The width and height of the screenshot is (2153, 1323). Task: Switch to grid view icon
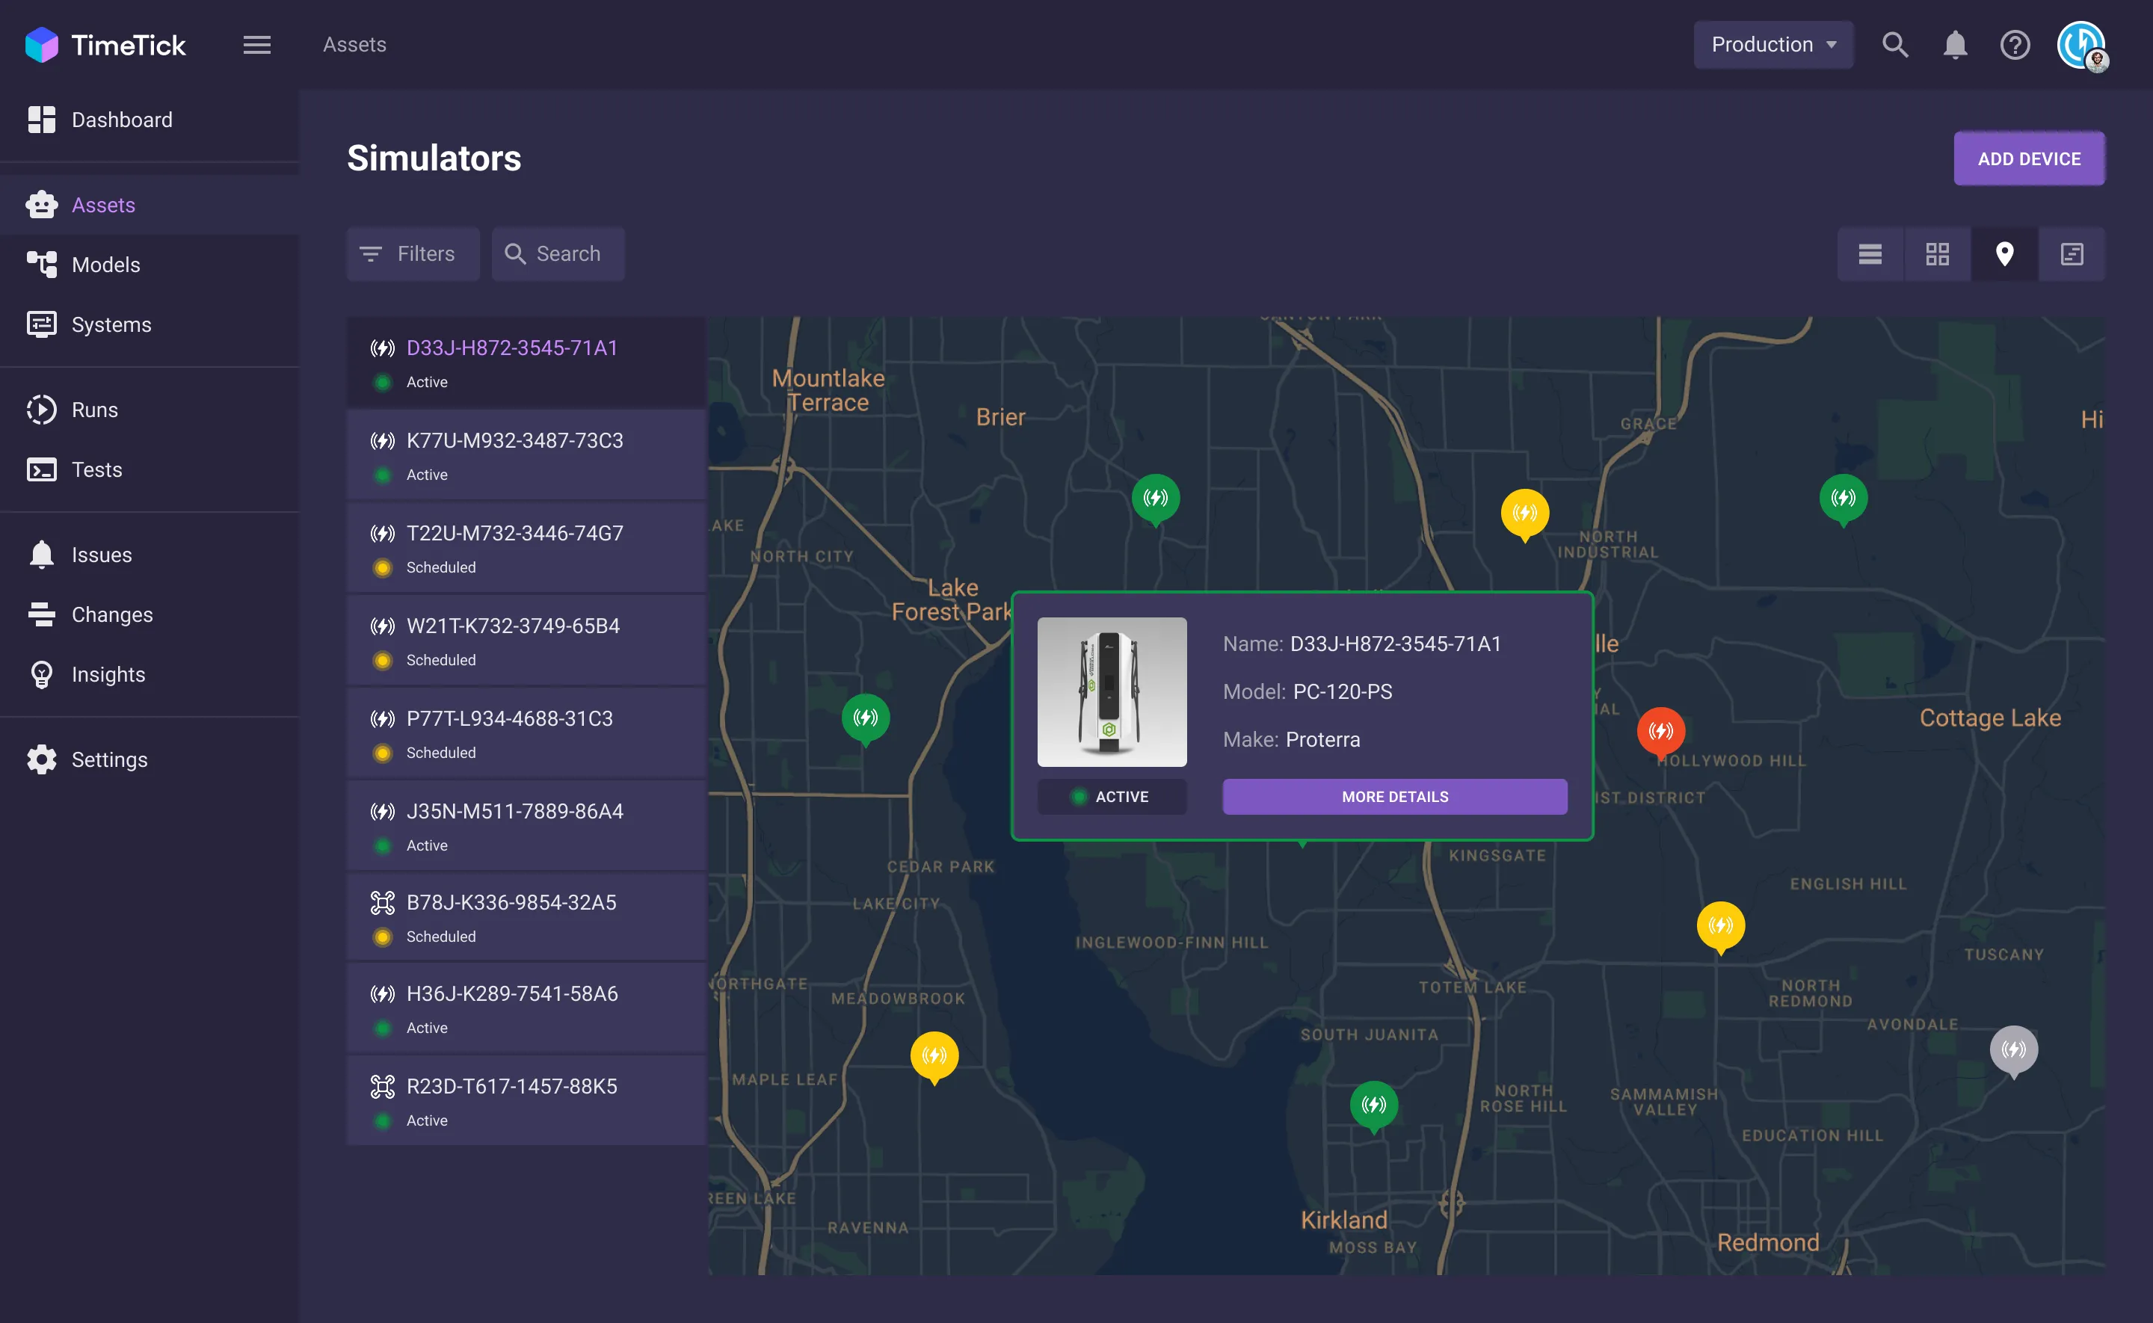pos(1937,253)
